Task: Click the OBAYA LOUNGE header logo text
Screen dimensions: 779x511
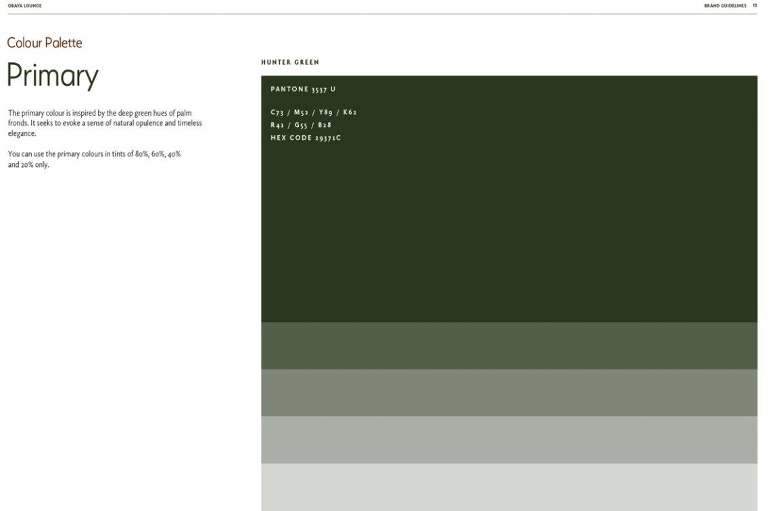Action: tap(24, 5)
